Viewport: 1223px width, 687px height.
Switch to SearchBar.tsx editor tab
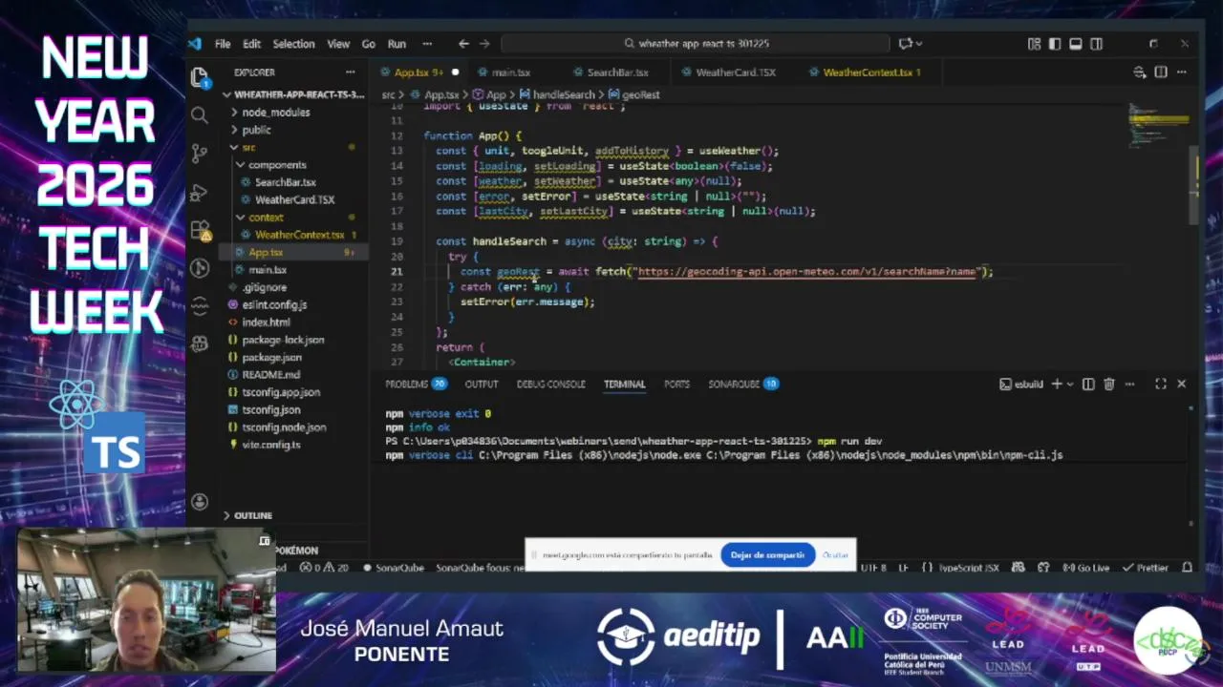point(617,73)
